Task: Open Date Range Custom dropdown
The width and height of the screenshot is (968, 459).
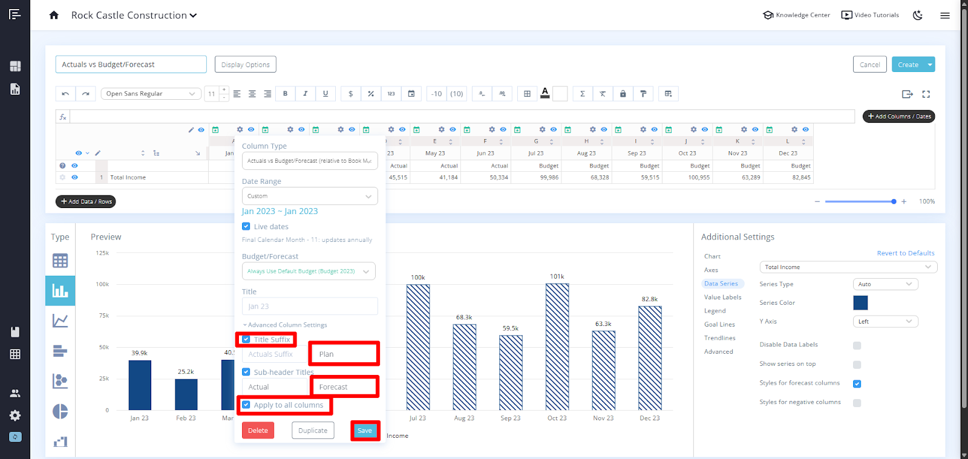Action: coord(309,196)
